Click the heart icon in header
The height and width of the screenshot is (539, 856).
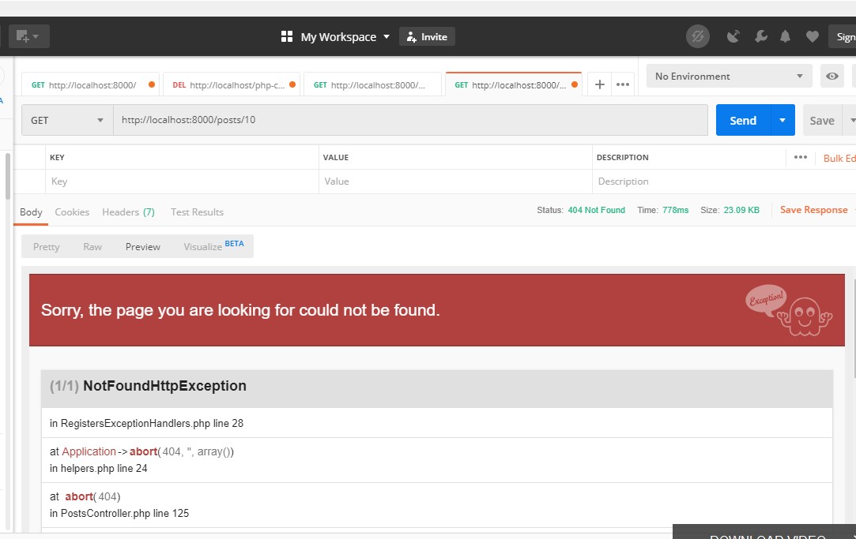tap(813, 36)
